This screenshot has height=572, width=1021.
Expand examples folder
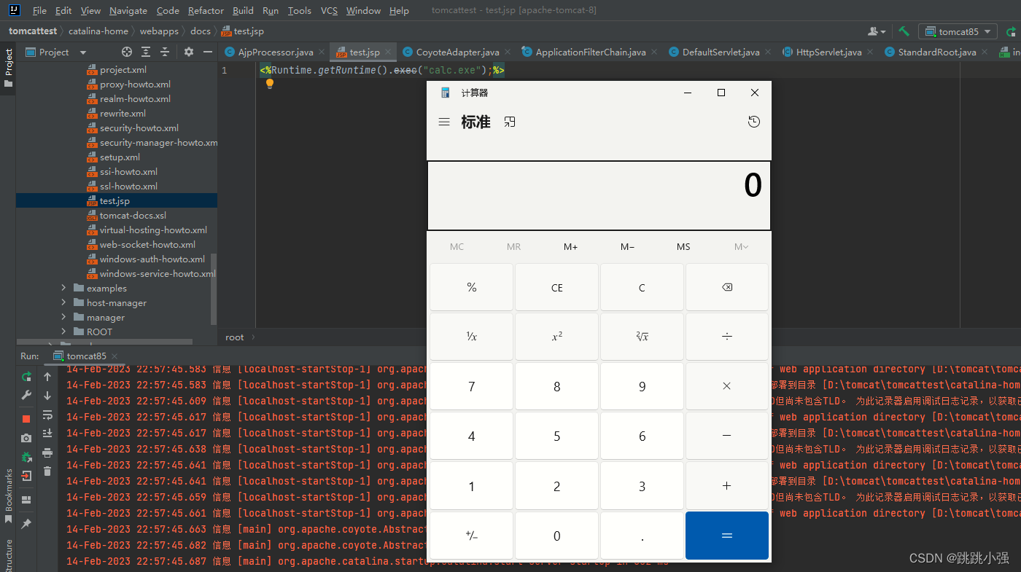(x=64, y=288)
